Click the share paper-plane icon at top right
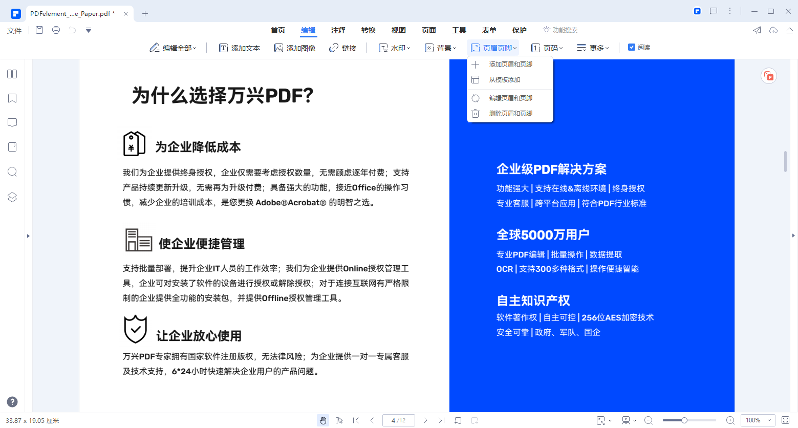The width and height of the screenshot is (798, 428). click(757, 30)
